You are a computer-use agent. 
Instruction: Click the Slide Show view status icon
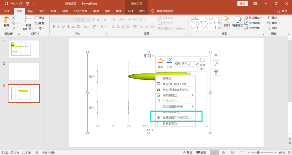click(x=242, y=153)
